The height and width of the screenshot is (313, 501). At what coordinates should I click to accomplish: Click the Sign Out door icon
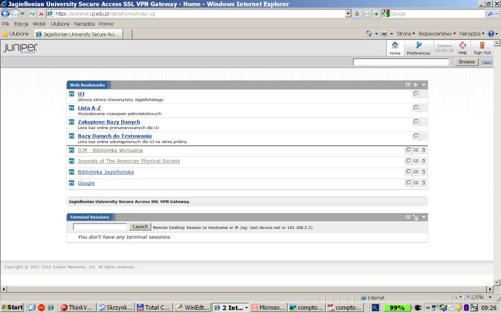[x=482, y=45]
